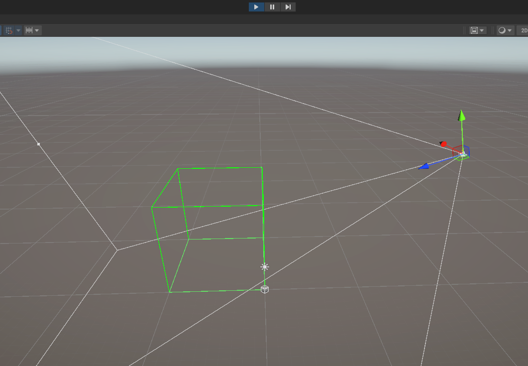The image size is (528, 366).
Task: Toggle the grid snapping magnet icon
Action: tap(8, 30)
